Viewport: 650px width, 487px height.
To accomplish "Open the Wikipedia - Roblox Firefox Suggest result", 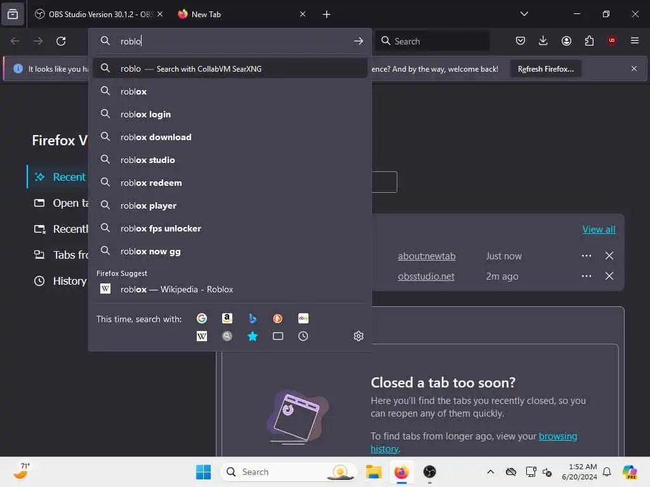I will [x=230, y=289].
